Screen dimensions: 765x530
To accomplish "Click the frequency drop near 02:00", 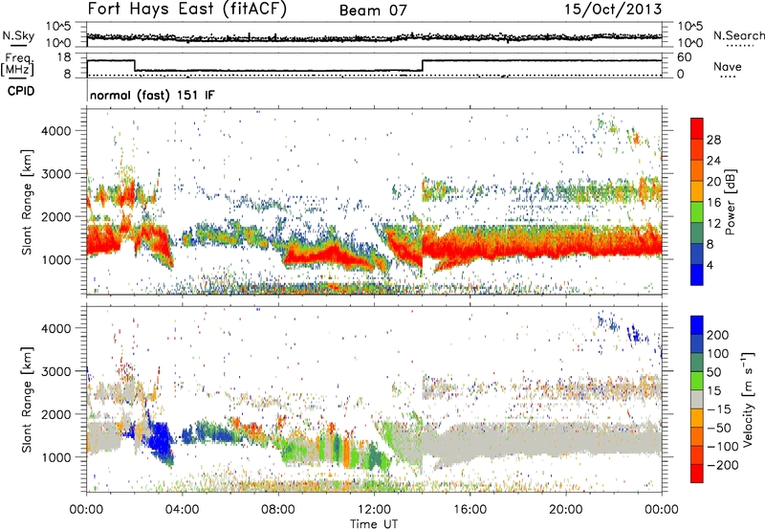I will click(135, 65).
